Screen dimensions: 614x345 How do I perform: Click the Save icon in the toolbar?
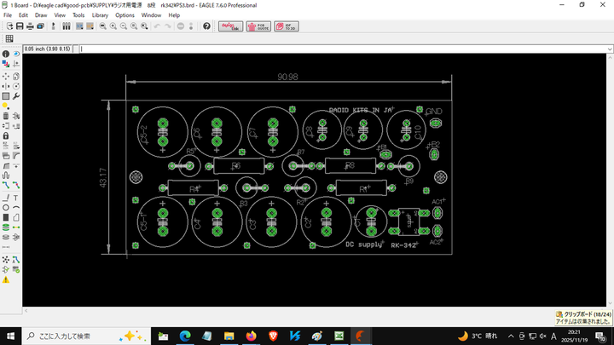[19, 26]
